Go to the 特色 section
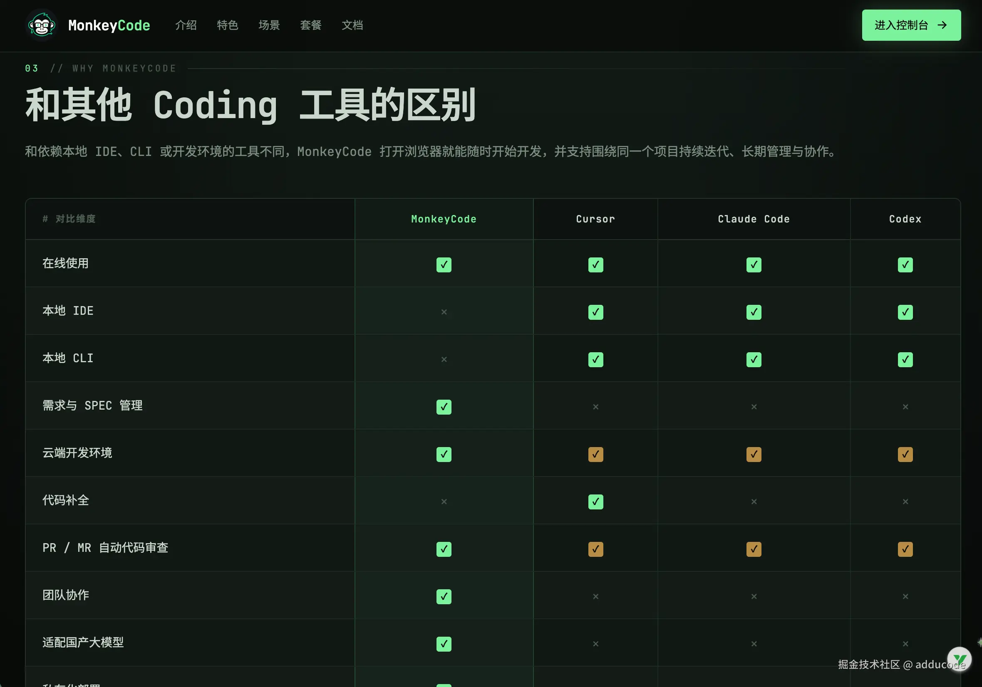Image resolution: width=982 pixels, height=687 pixels. (x=228, y=25)
